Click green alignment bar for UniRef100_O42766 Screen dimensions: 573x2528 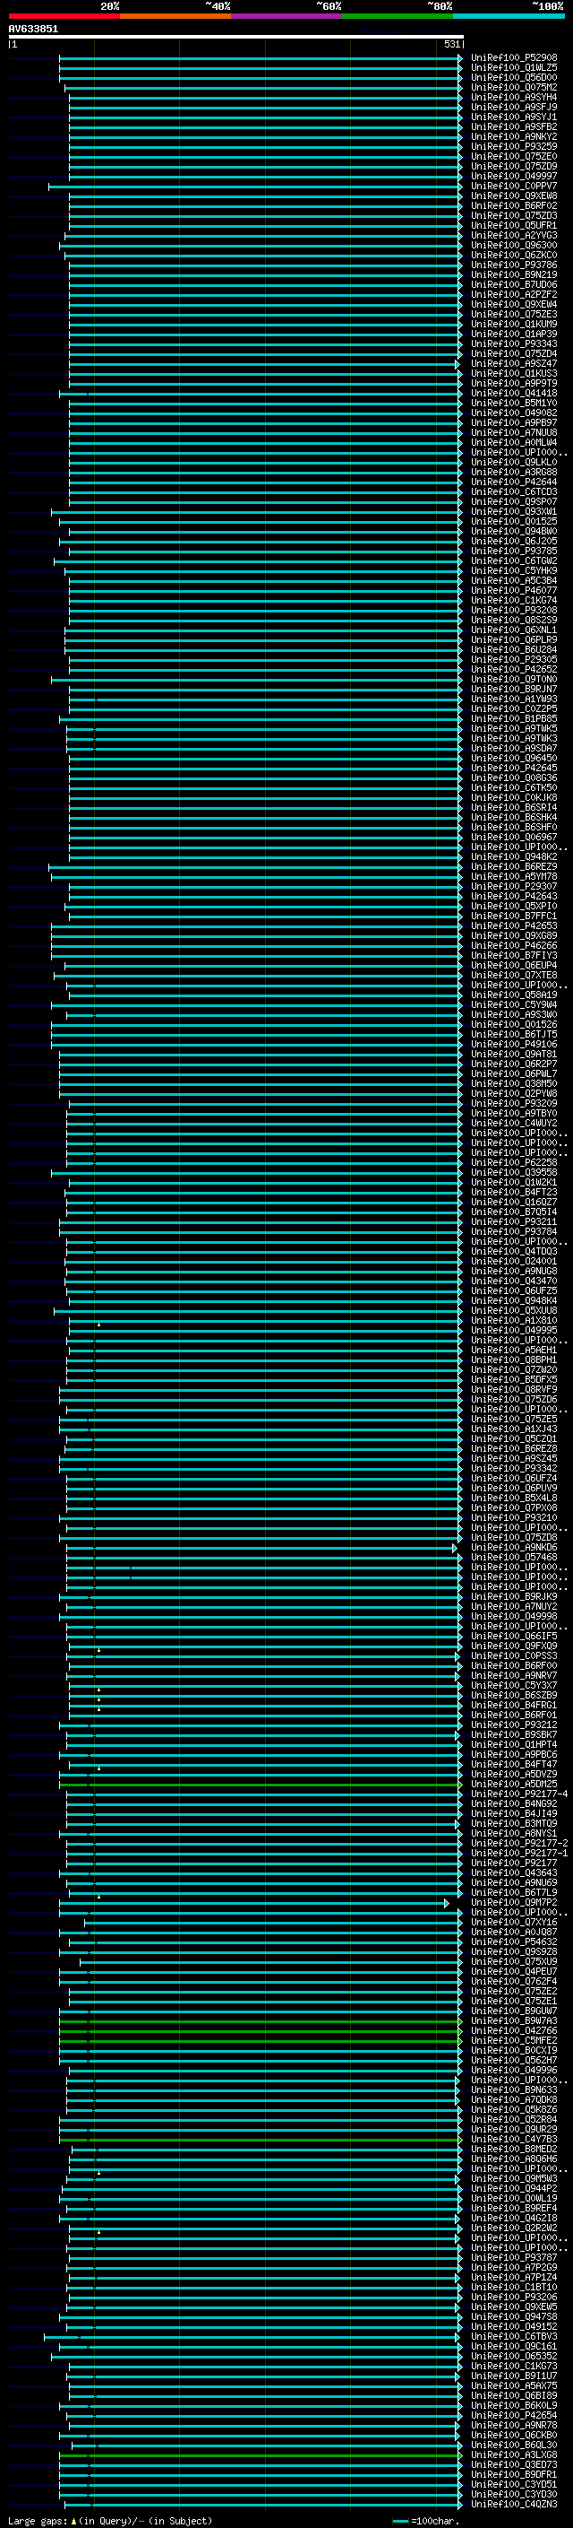[x=261, y=2030]
